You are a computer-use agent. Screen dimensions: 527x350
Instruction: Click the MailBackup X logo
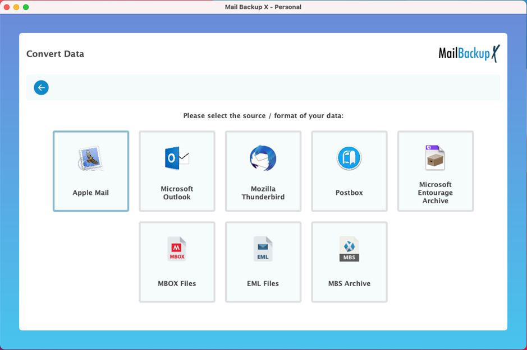[469, 53]
